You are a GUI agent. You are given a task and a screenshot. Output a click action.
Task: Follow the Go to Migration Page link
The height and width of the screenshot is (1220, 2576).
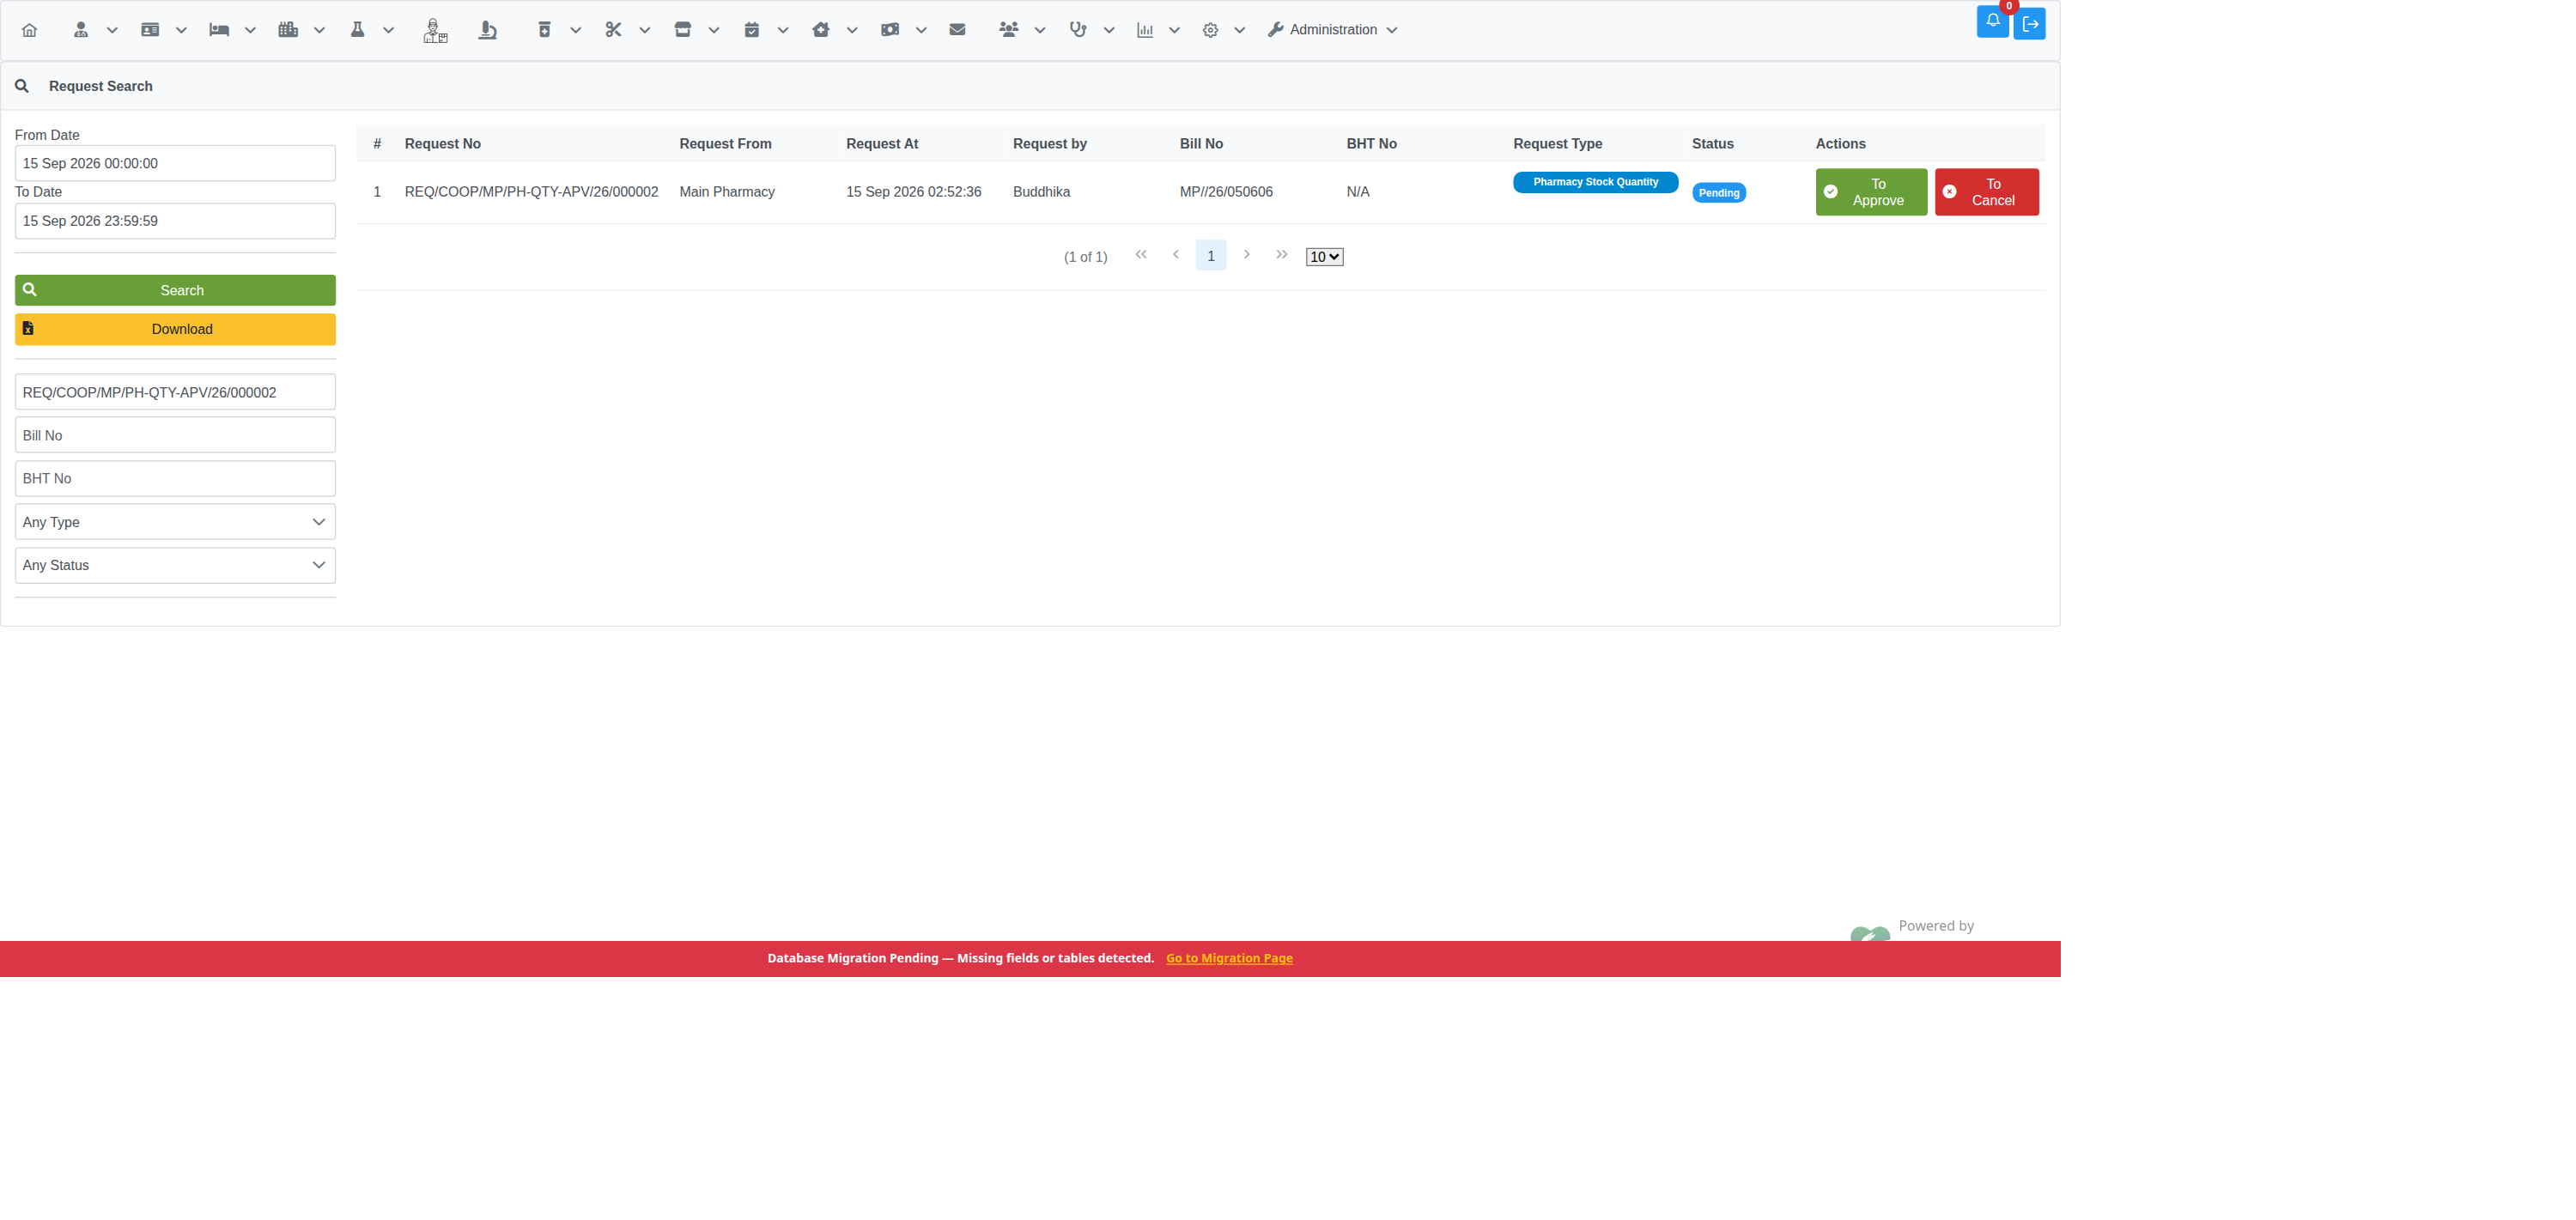[x=1229, y=958]
